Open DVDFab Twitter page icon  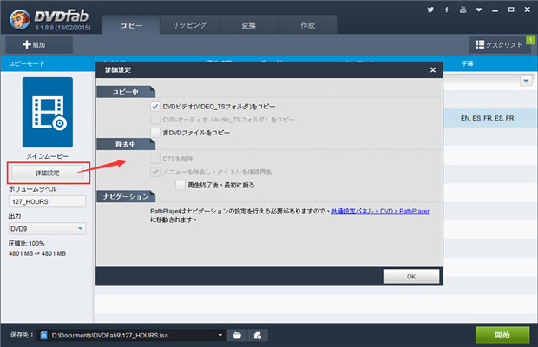click(x=430, y=10)
